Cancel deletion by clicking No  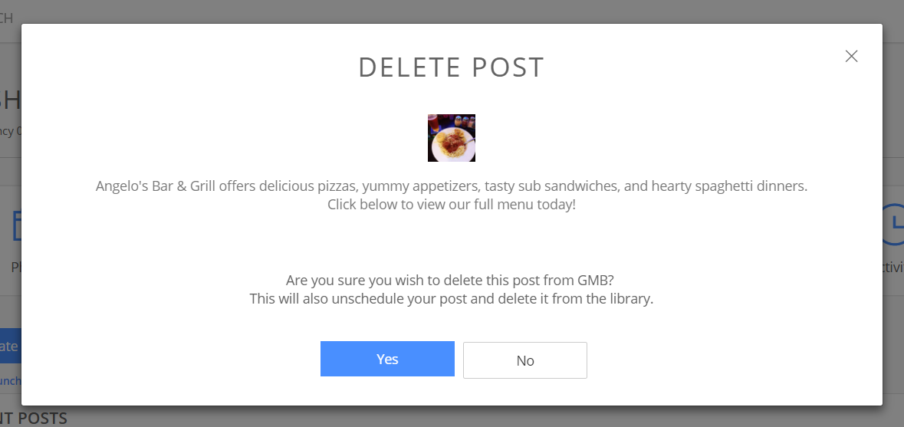coord(525,360)
